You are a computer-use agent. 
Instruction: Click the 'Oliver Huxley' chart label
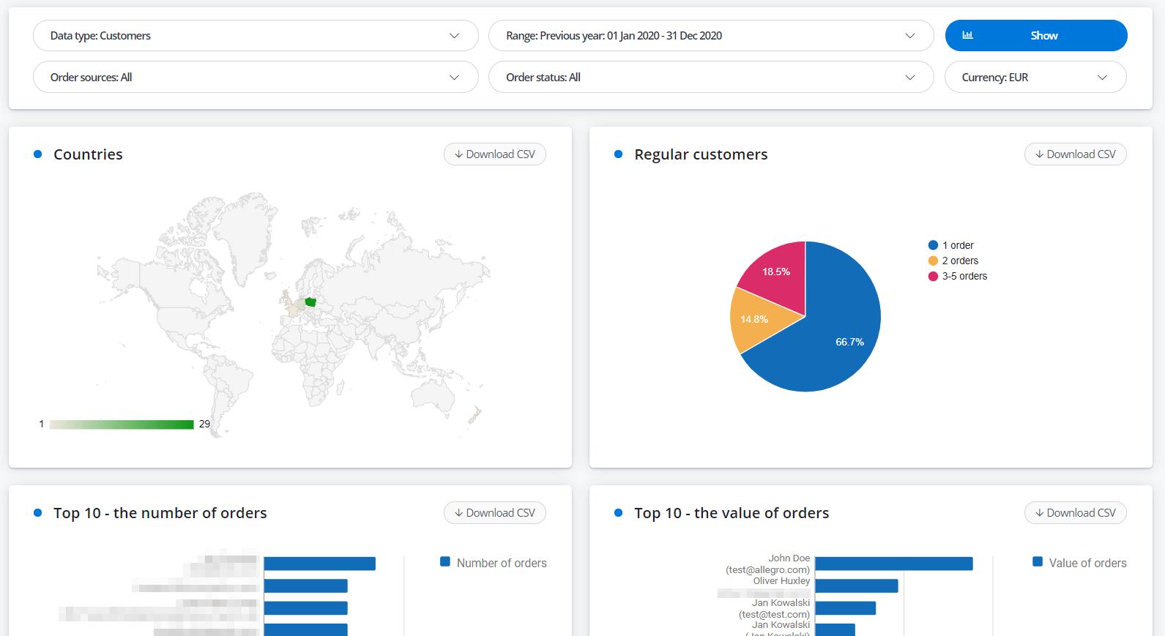[781, 580]
